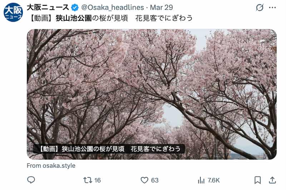Like the tweet with the heart icon

144,180
